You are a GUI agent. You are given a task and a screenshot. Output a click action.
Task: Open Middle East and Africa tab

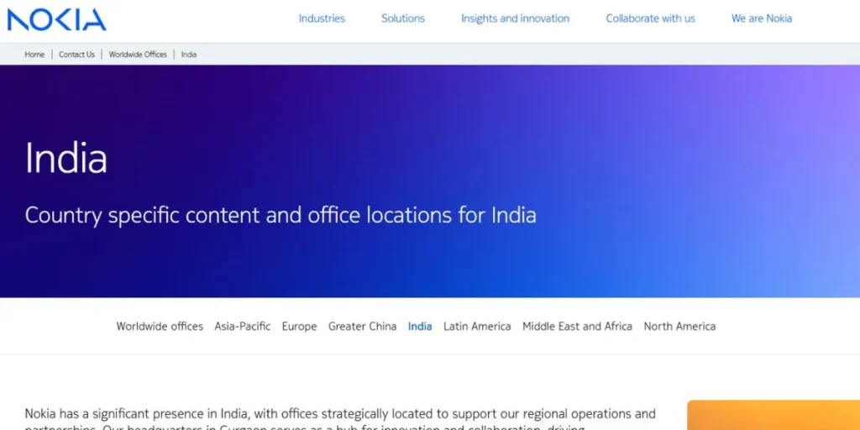(x=577, y=327)
